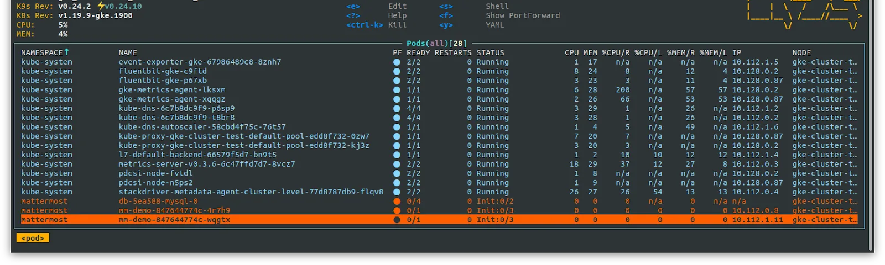This screenshot has width=885, height=265.
Task: Click the Kill shortcut label
Action: (x=397, y=25)
